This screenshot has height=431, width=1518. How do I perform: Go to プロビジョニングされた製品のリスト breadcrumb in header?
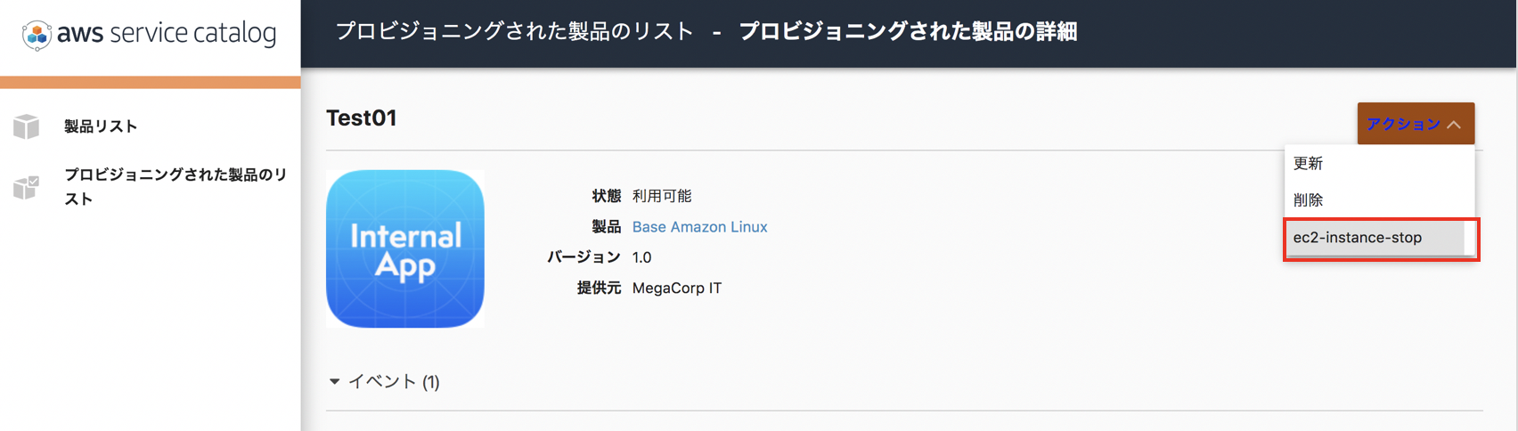click(x=514, y=32)
